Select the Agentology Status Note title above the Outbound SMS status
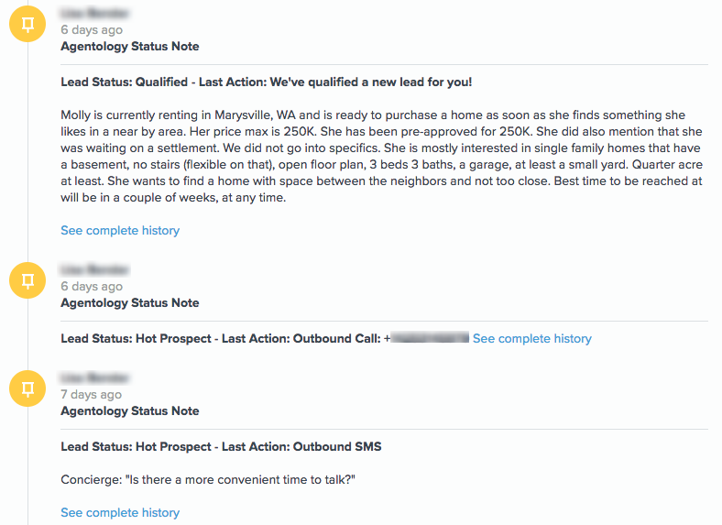This screenshot has height=525, width=722. click(129, 411)
